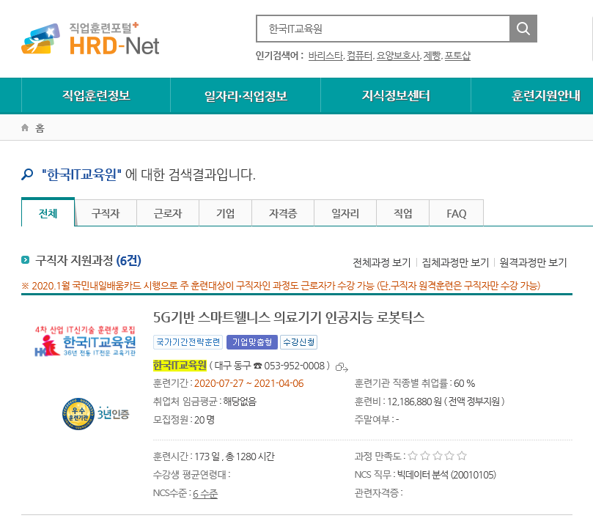This screenshot has height=521, width=593.
Task: Select the 전체 results tab
Action: click(x=48, y=213)
